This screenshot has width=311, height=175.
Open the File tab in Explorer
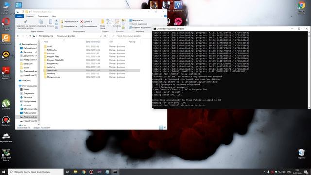[19, 16]
